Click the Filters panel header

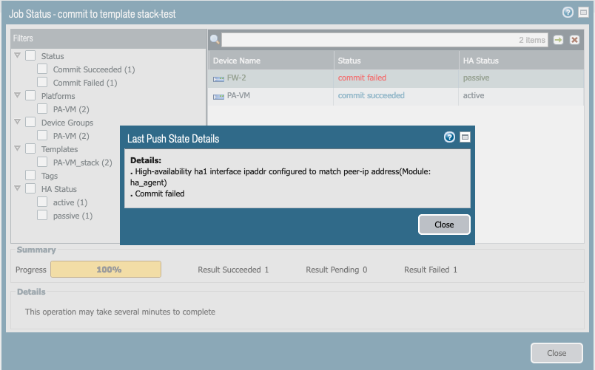tap(108, 38)
